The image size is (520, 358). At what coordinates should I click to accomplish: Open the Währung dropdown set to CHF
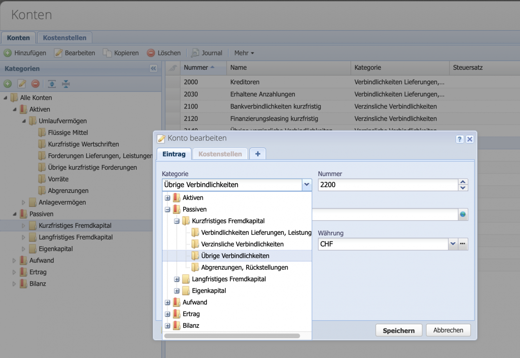(453, 244)
